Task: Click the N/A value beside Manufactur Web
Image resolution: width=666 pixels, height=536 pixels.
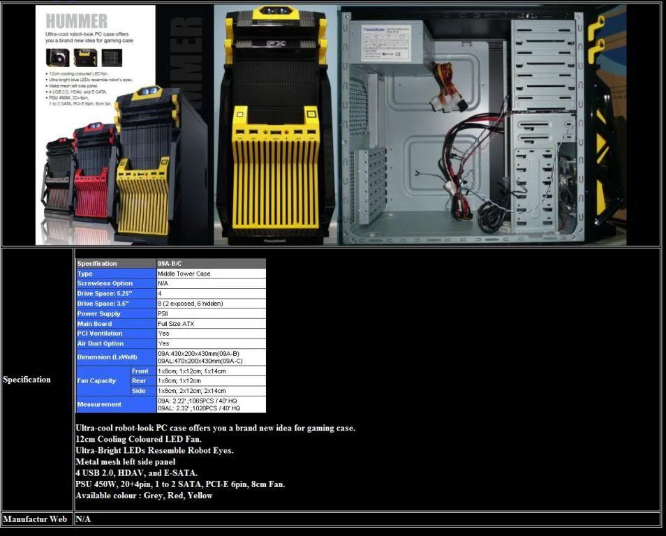Action: (x=83, y=519)
